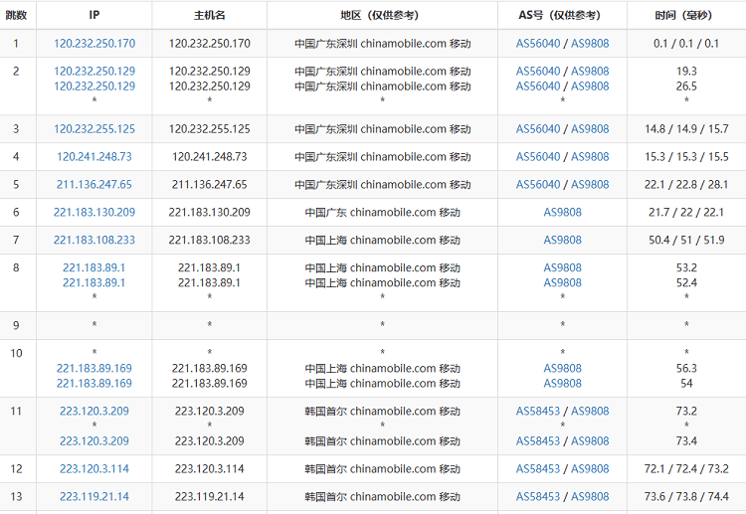Click hostname cell 120.241.248.73
Image resolution: width=746 pixels, height=514 pixels.
(x=209, y=156)
